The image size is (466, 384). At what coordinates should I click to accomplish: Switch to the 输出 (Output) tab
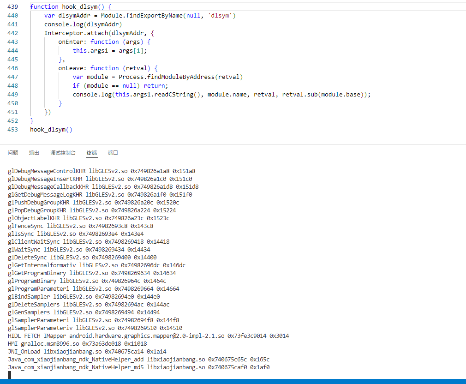pos(34,153)
